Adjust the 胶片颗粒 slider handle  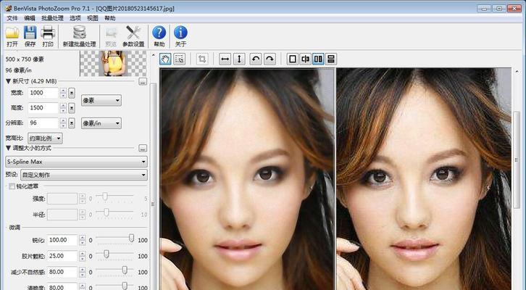click(x=107, y=254)
